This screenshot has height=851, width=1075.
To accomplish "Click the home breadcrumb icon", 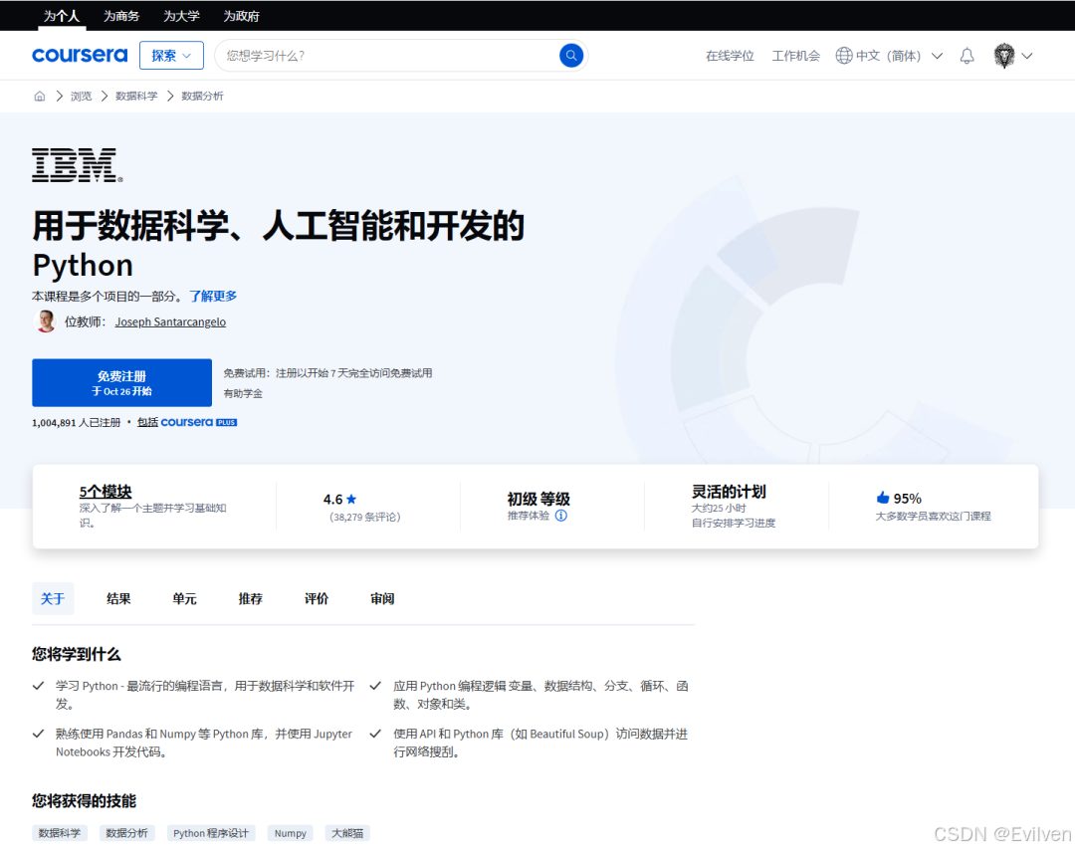I will [x=40, y=96].
